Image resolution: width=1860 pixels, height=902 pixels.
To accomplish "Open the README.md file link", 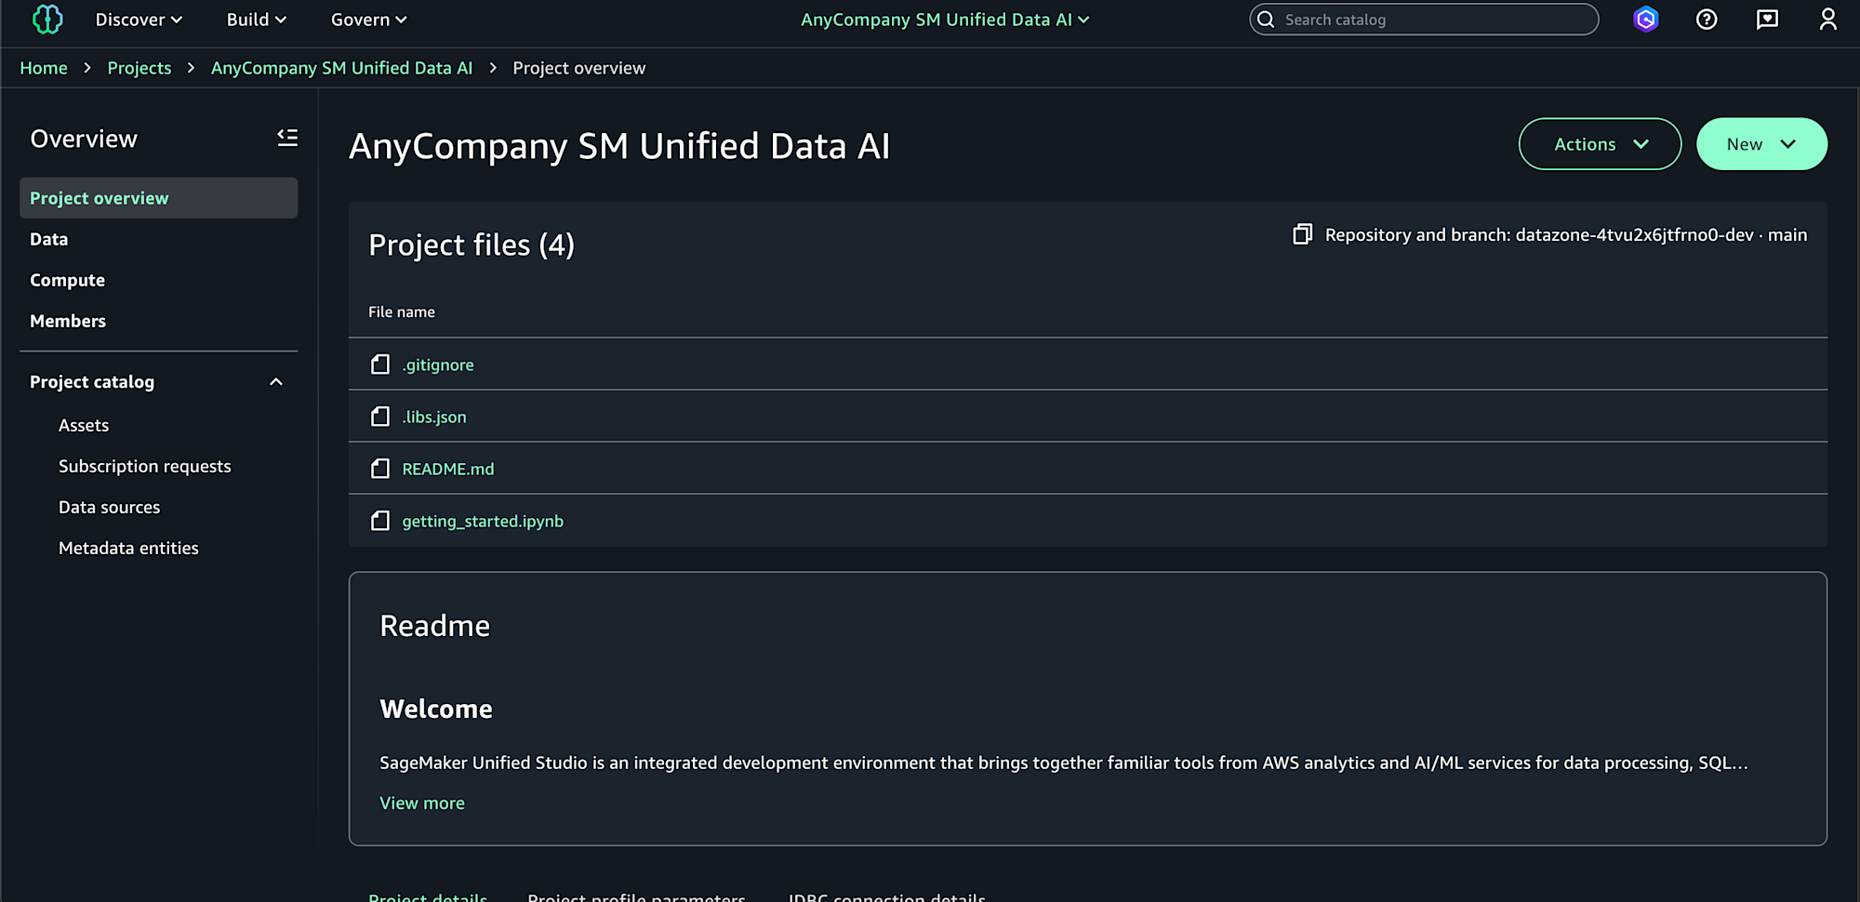I will coord(448,469).
